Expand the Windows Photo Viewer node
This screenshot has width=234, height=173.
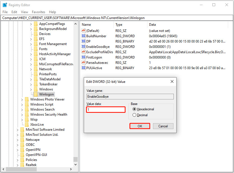(22, 100)
